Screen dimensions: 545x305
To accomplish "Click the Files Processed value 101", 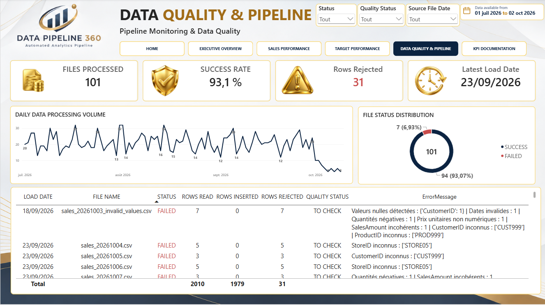I will point(93,83).
